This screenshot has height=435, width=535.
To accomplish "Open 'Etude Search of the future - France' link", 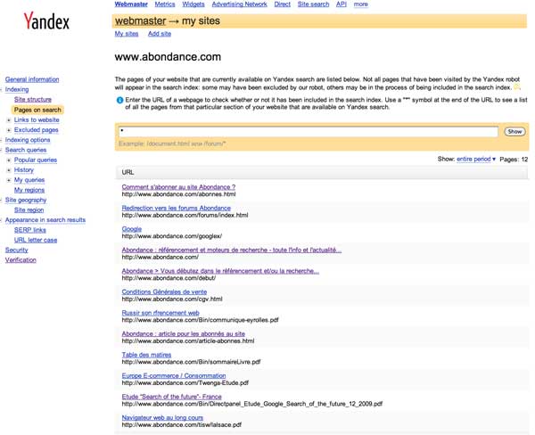I will coord(171,397).
